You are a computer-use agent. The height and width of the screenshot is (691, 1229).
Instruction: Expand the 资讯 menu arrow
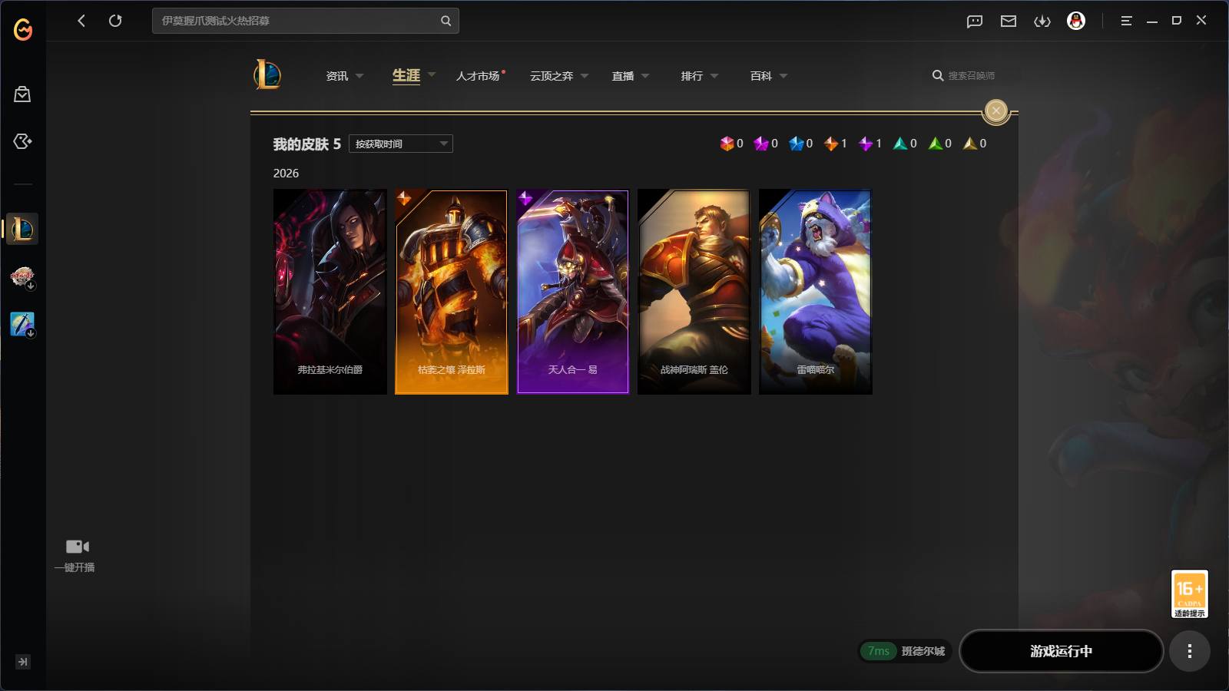tap(359, 76)
